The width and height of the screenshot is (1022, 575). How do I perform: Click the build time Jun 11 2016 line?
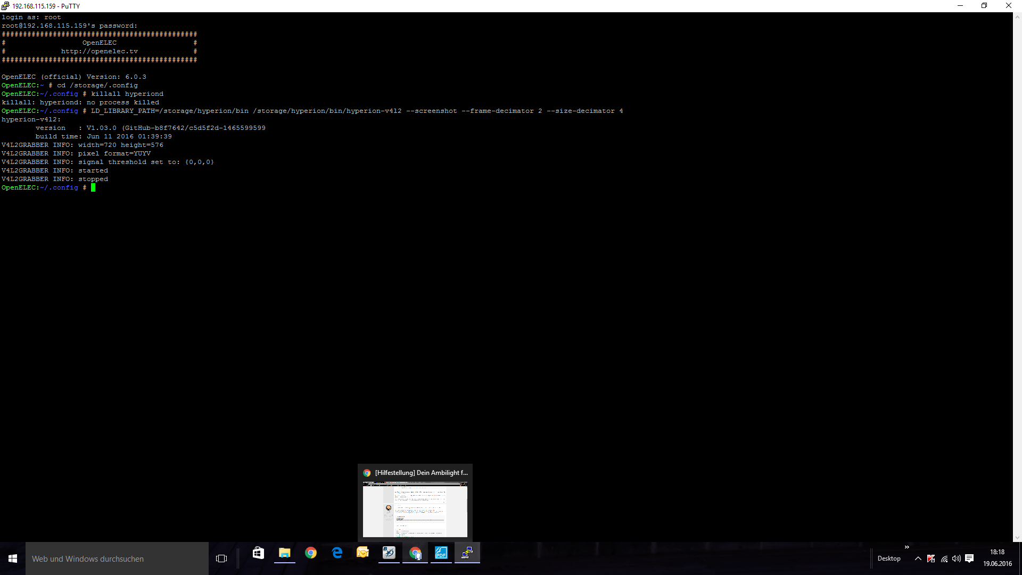point(104,137)
